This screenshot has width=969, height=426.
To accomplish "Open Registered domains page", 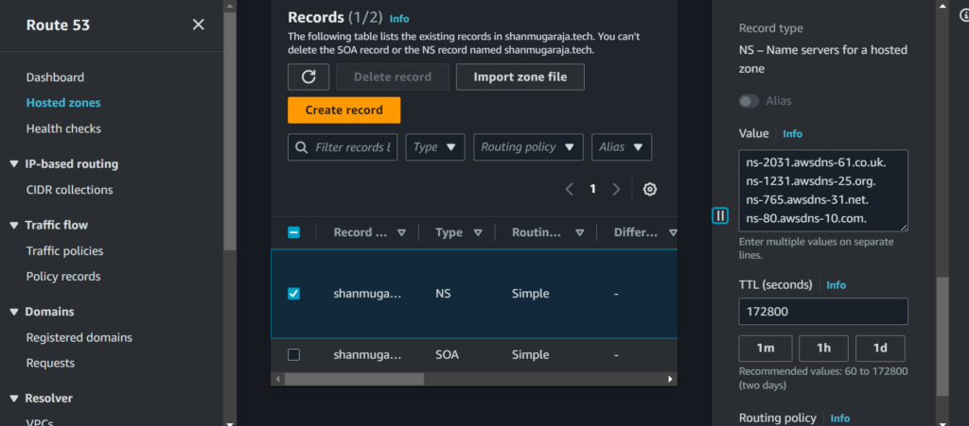I will point(79,337).
